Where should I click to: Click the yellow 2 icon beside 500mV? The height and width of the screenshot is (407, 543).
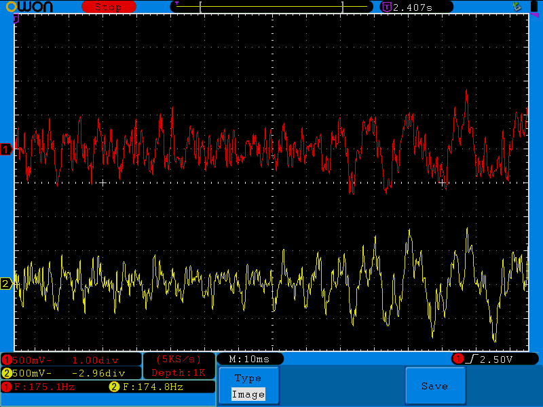(7, 373)
